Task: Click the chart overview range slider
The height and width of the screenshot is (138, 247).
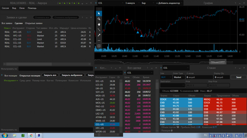Action: pyautogui.click(x=218, y=62)
